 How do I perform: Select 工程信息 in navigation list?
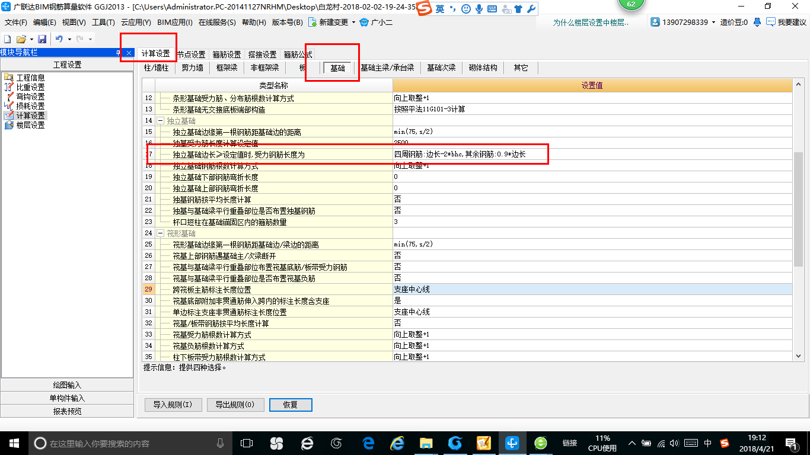pyautogui.click(x=30, y=78)
